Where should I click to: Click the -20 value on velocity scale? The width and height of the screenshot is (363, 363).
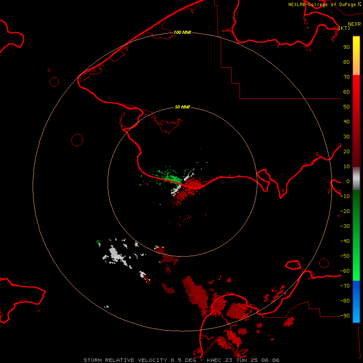345,211
